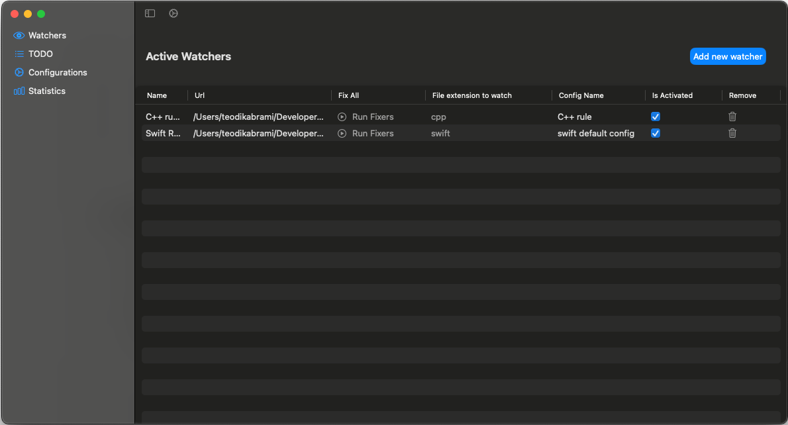This screenshot has width=788, height=425.
Task: Click the run gear icon in the toolbar
Action: 173,13
